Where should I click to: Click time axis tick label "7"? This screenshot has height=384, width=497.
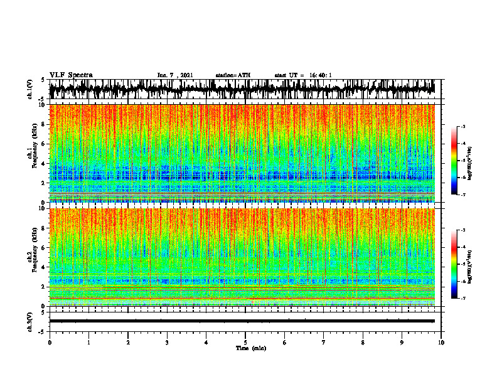[x=324, y=343]
